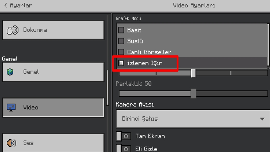Click the slider below graphics mode list
The image size is (270, 152).
193,73
